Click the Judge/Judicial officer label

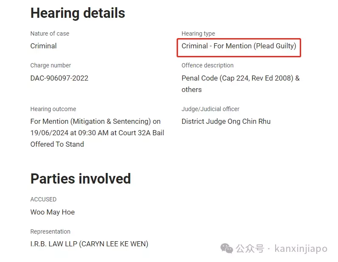[210, 109]
